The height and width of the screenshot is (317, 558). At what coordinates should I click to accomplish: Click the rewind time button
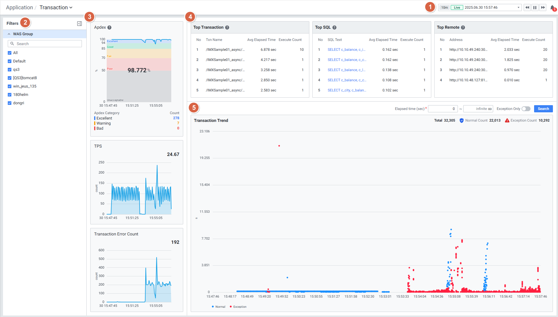[527, 7]
